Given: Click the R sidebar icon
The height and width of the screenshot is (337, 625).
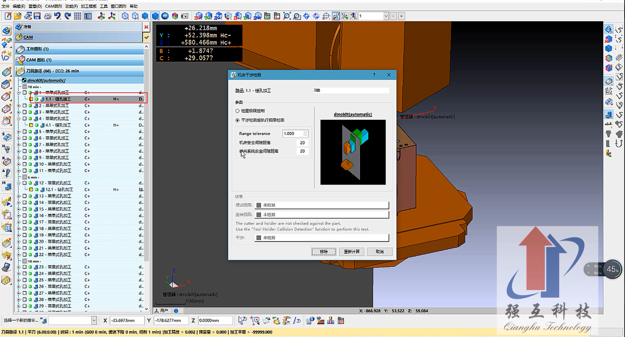Looking at the screenshot, I should (6, 161).
